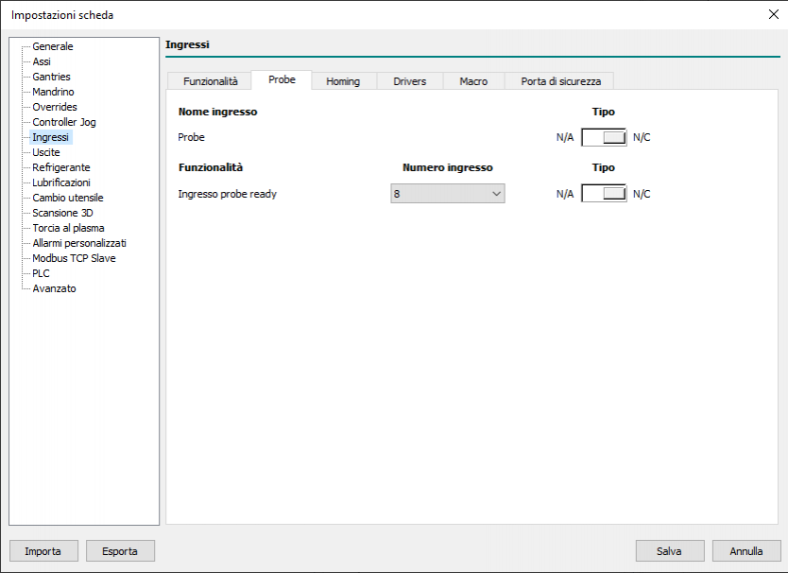Toggle the Probe N/A–N/C type switch
The image size is (788, 573).
tap(604, 137)
